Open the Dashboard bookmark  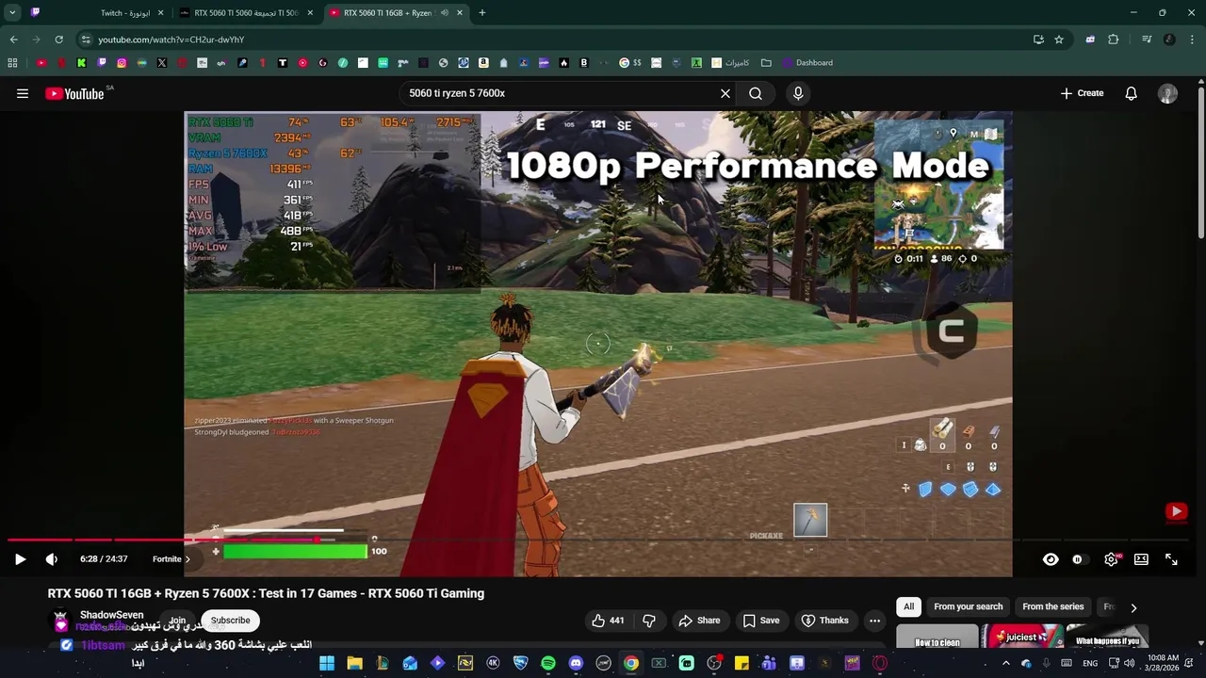(x=807, y=63)
